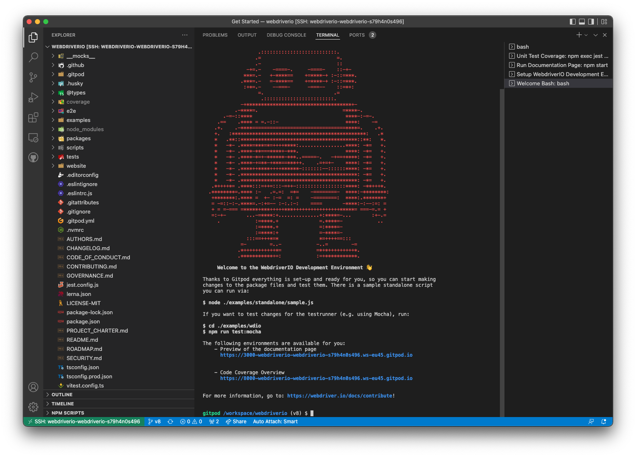The width and height of the screenshot is (636, 457).
Task: Open the README.md file
Action: pyautogui.click(x=119, y=340)
